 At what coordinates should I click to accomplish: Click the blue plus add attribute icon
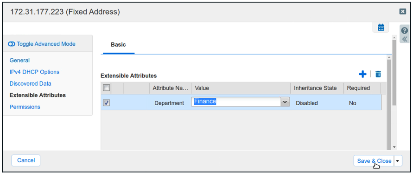(x=362, y=74)
